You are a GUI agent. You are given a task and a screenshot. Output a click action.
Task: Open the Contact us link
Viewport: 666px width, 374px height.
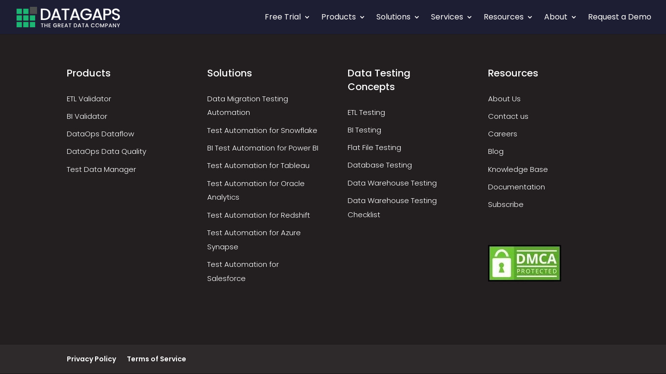[x=508, y=116]
